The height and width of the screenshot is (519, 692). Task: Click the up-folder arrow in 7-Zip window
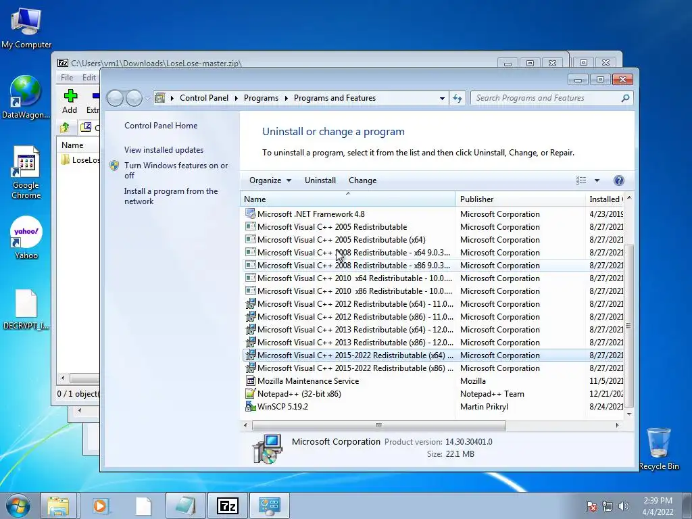(x=65, y=128)
